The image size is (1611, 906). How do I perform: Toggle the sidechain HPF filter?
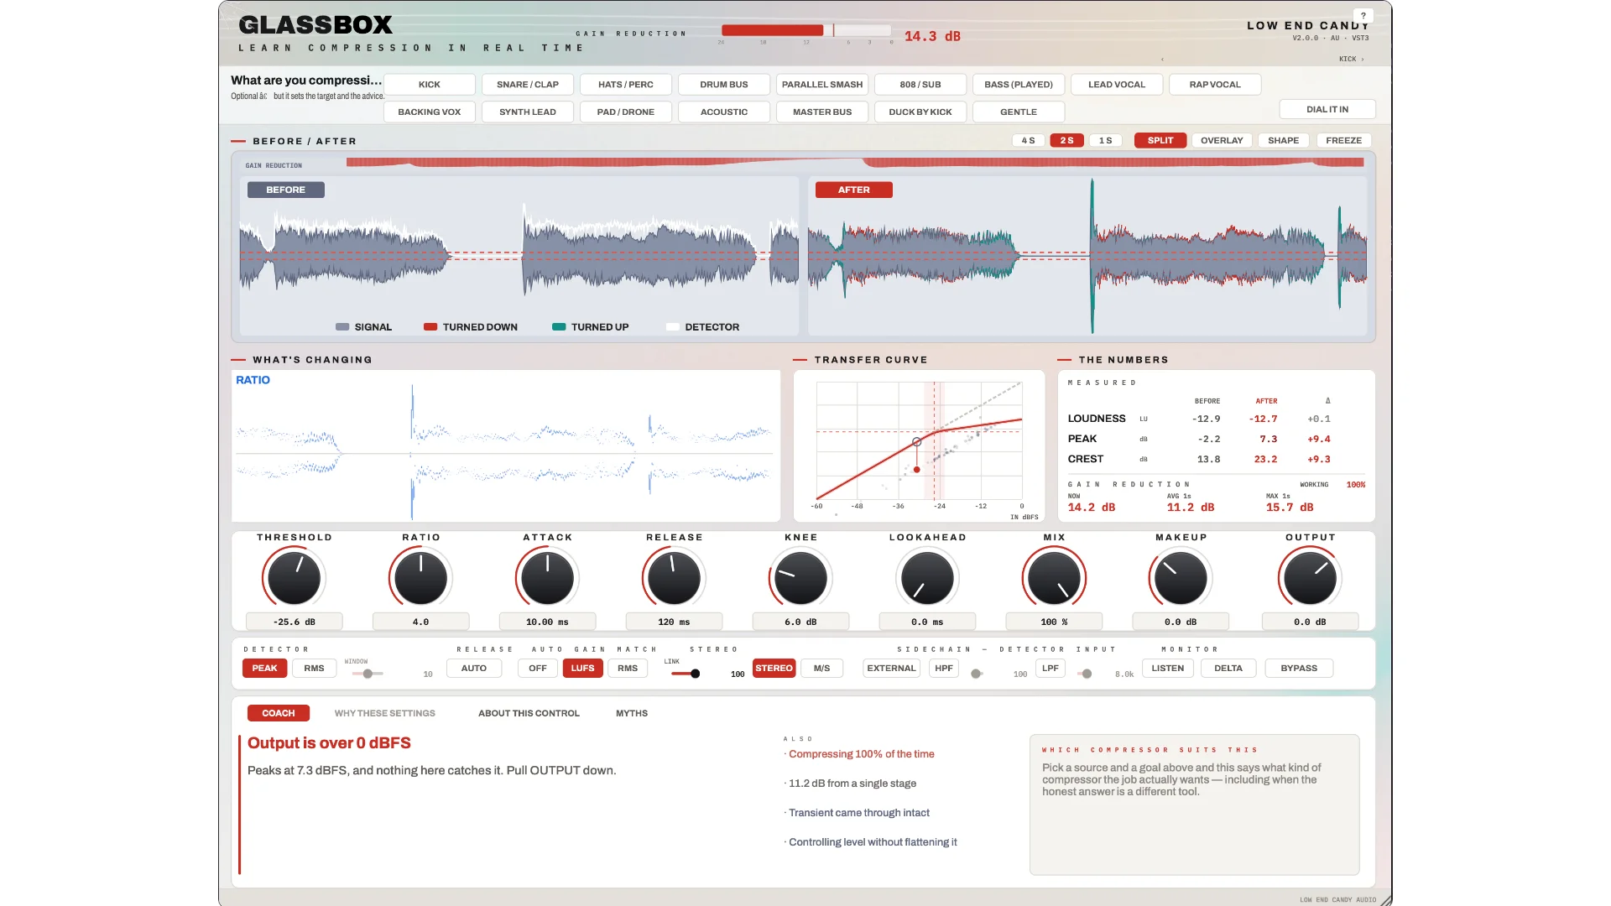(944, 669)
